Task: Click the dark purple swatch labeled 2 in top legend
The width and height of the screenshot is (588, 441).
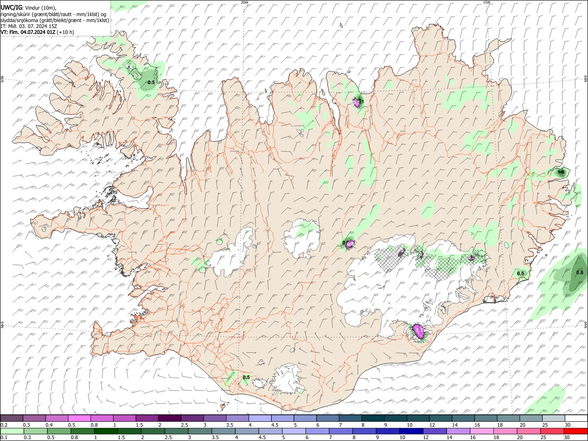Action: 170,418
